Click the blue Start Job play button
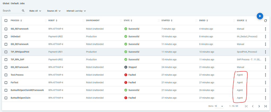 pos(260,16)
